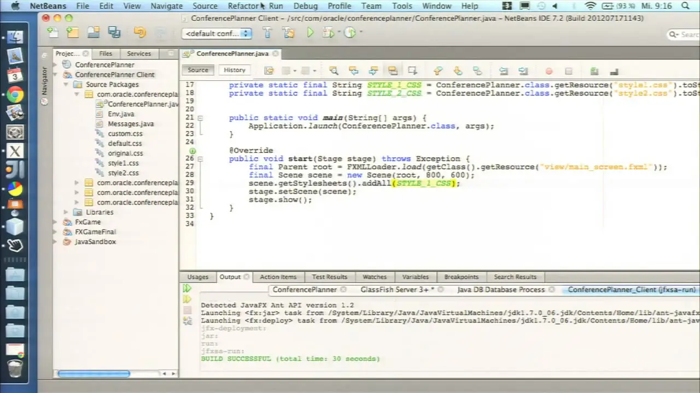Click the Shift Line Right icon
The height and width of the screenshot is (393, 700).
tap(523, 71)
